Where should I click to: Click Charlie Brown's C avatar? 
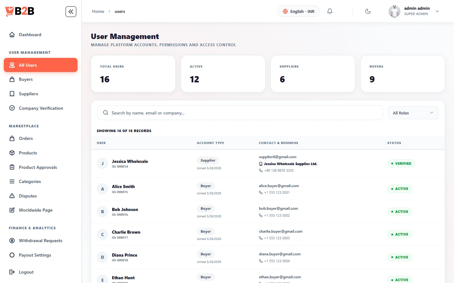click(x=102, y=235)
